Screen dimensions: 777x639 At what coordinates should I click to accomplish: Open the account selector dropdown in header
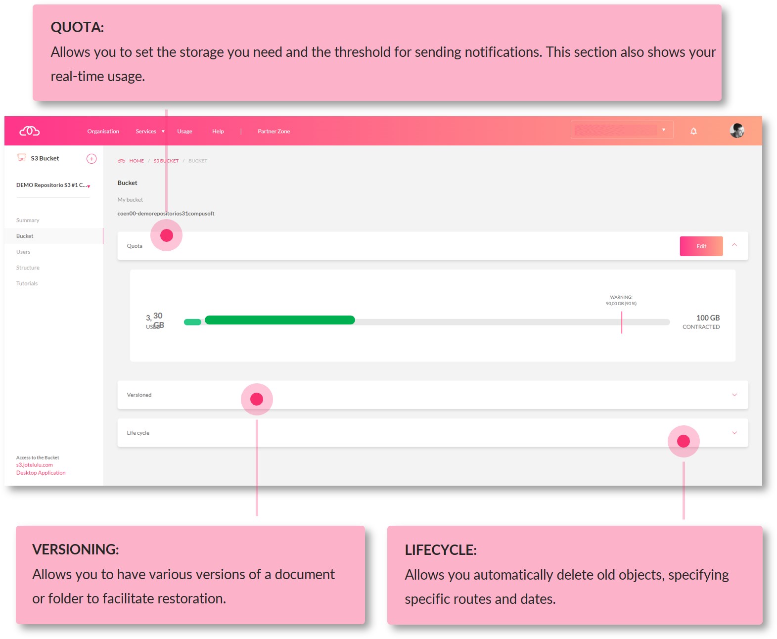(x=622, y=130)
